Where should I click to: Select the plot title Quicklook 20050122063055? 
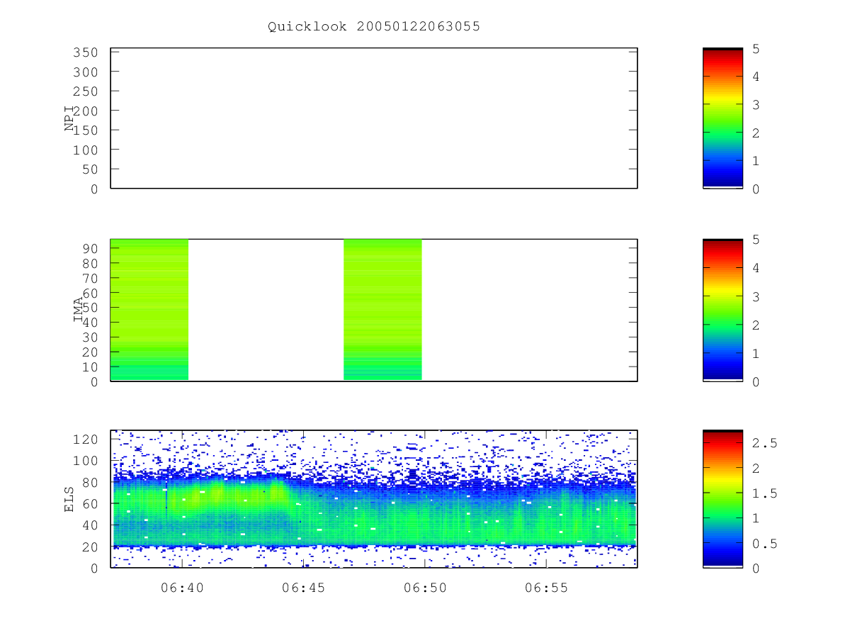(374, 27)
